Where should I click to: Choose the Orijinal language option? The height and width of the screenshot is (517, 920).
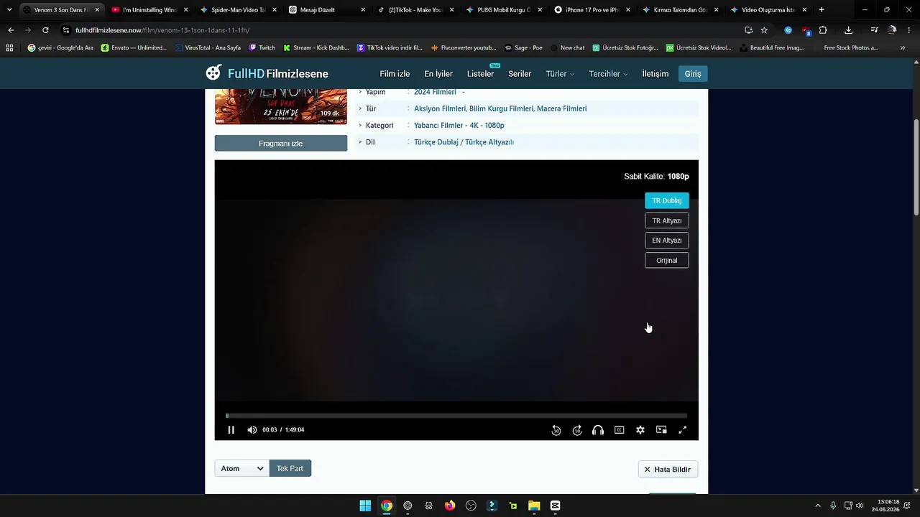tap(667, 261)
